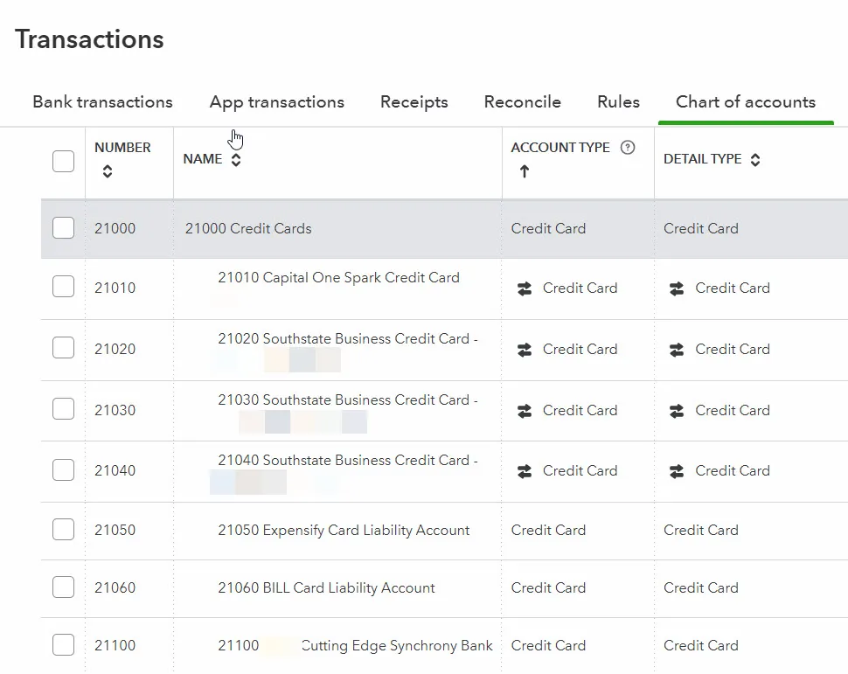Select the checkbox for account 21050
The image size is (848, 674).
(x=63, y=530)
